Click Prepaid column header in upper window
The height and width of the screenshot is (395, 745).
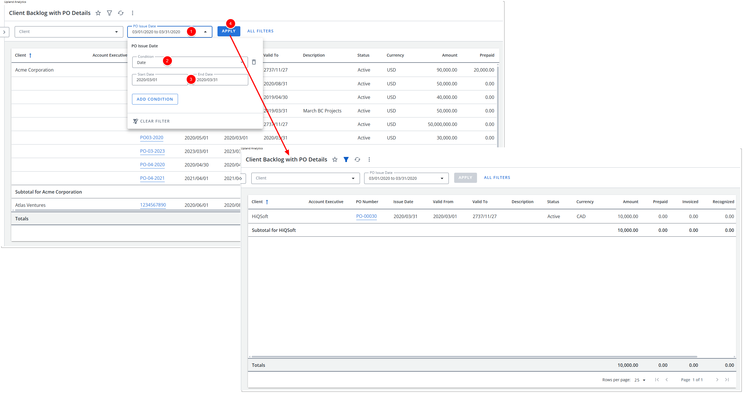pyautogui.click(x=487, y=55)
